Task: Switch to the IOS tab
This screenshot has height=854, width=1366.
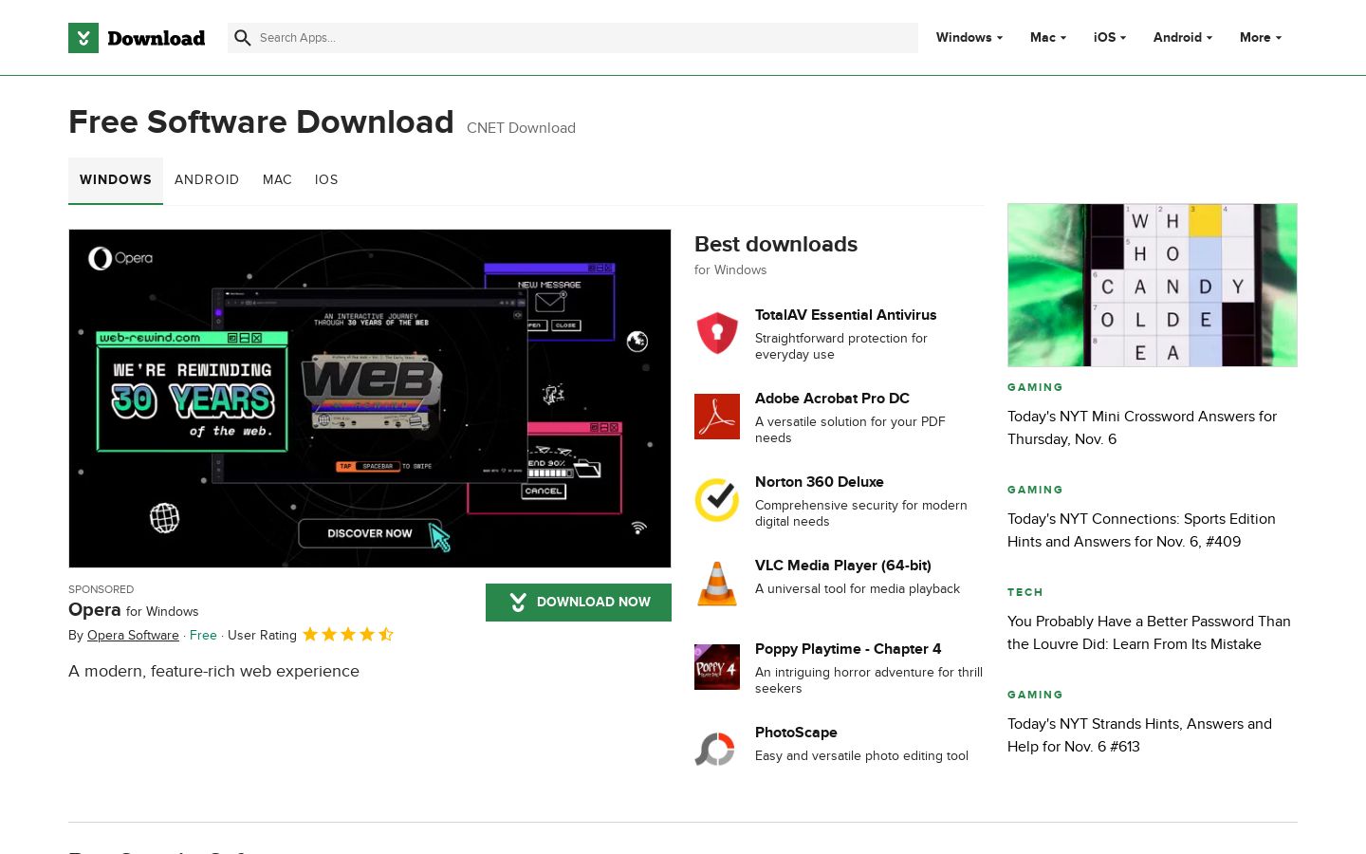Action: coord(326,180)
